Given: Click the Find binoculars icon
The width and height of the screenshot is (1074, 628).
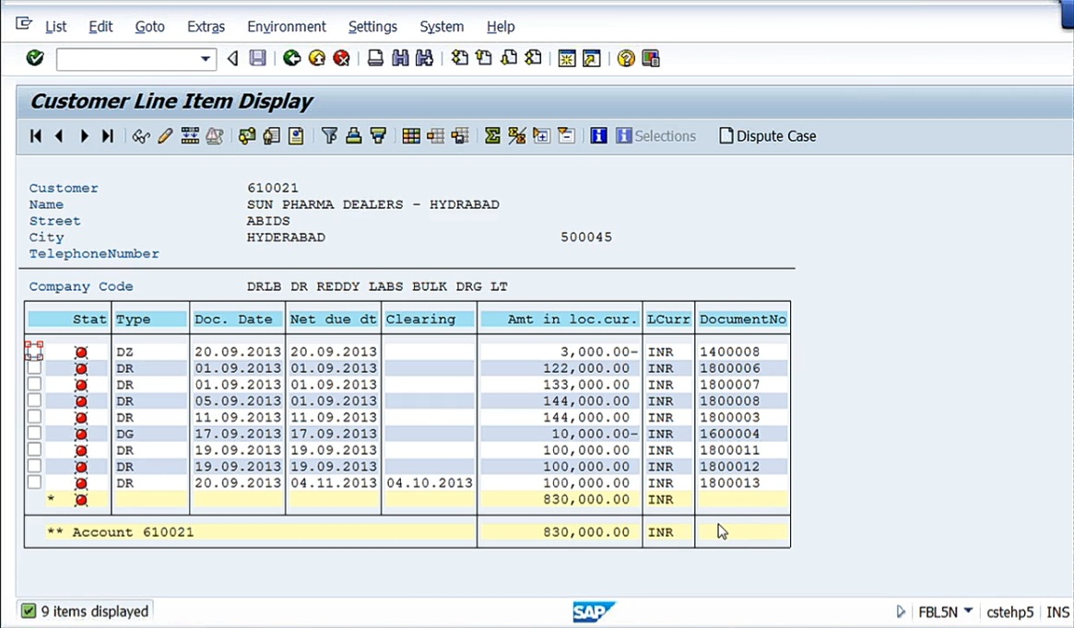Looking at the screenshot, I should (x=400, y=58).
